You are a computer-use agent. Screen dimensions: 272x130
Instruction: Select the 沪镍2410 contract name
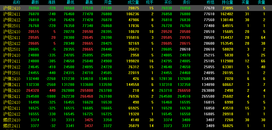tap(12, 79)
